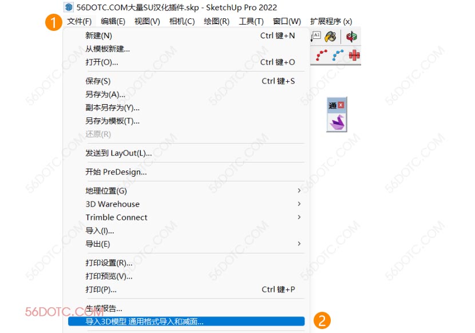Select 另存为(A)... from the File menu
This screenshot has width=475, height=333.
pos(105,94)
